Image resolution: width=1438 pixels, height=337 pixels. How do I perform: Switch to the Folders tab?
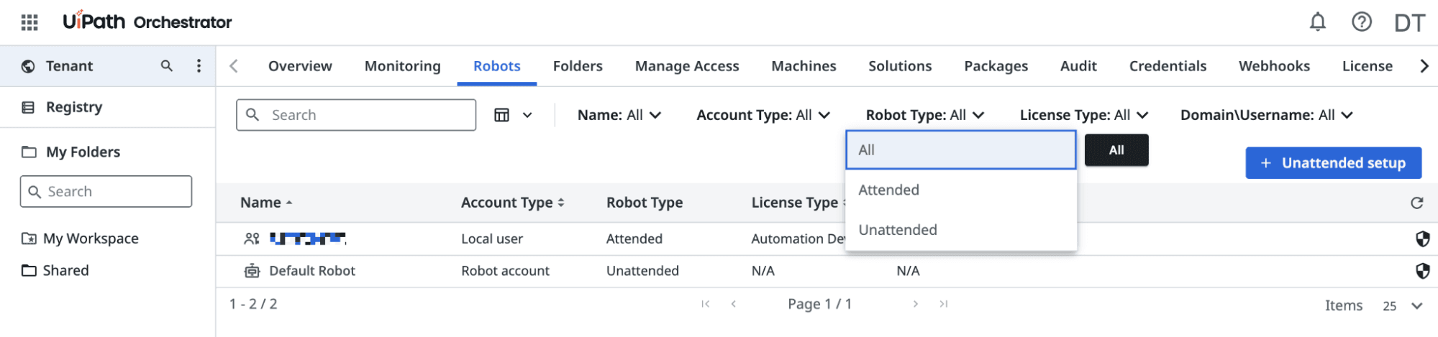pyautogui.click(x=578, y=66)
